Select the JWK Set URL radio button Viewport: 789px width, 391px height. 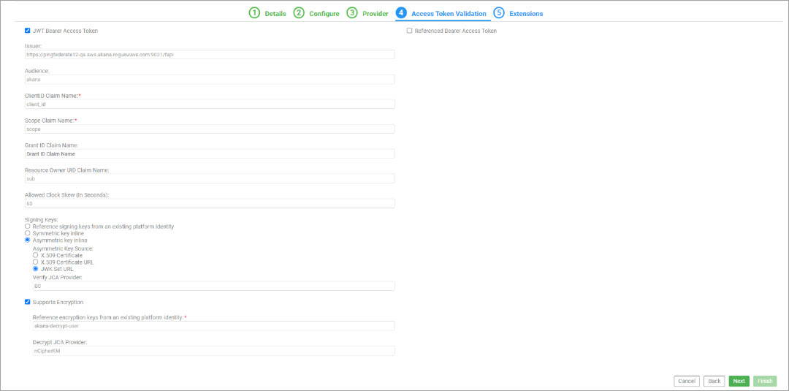coord(36,268)
